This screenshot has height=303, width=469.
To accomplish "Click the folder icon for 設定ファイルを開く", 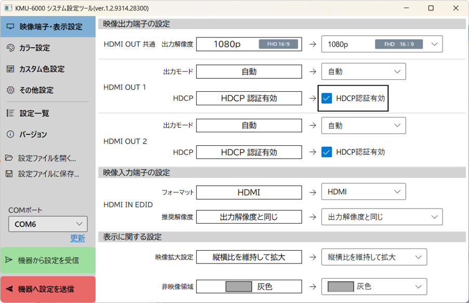I will [9, 158].
